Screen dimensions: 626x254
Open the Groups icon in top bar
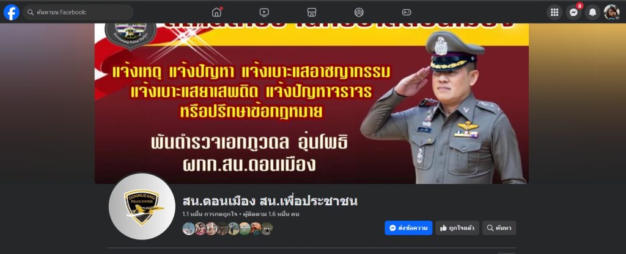coord(359,12)
